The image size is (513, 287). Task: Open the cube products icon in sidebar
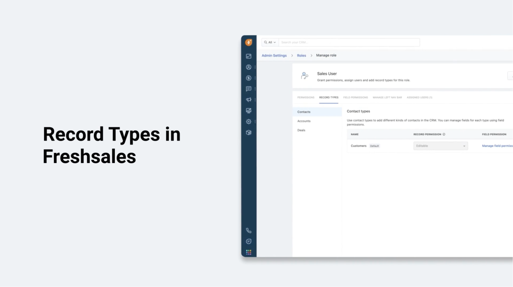pos(249,132)
